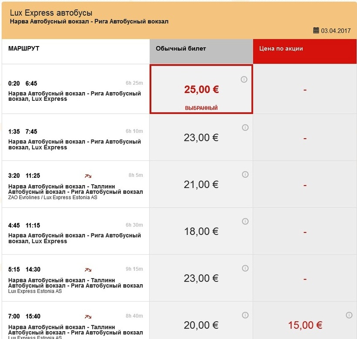Click info icon on the 20,00 € fare
The image size is (357, 339).
coord(245,315)
